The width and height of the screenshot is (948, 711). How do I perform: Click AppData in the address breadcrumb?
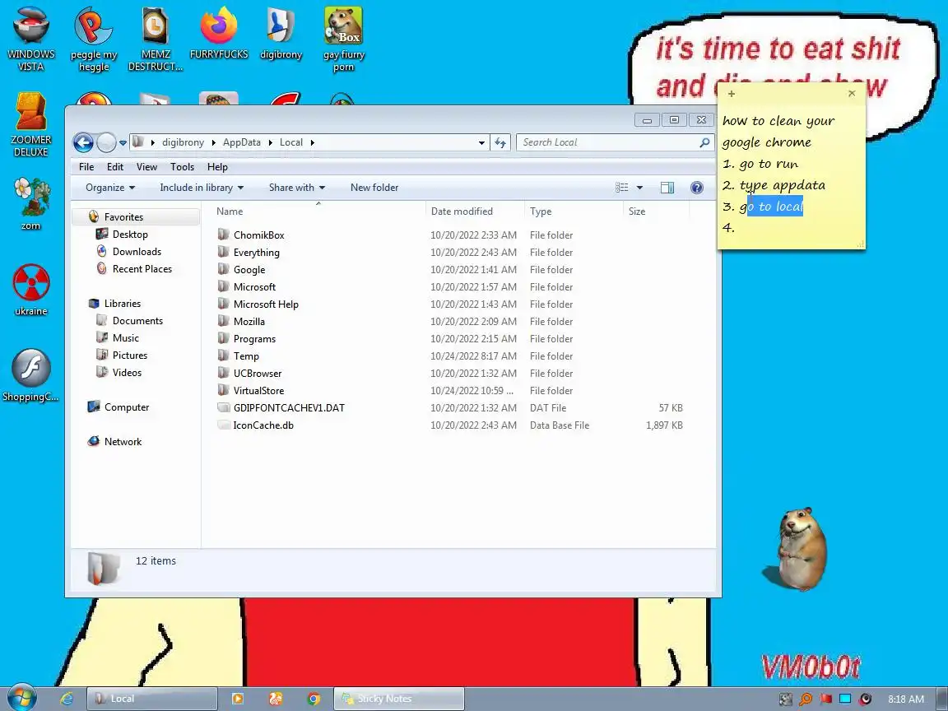coord(242,142)
